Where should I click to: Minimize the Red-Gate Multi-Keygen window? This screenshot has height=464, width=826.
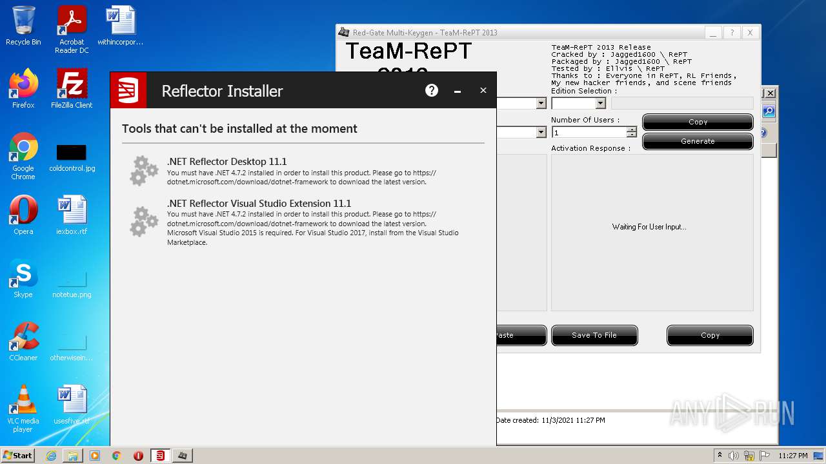click(713, 32)
